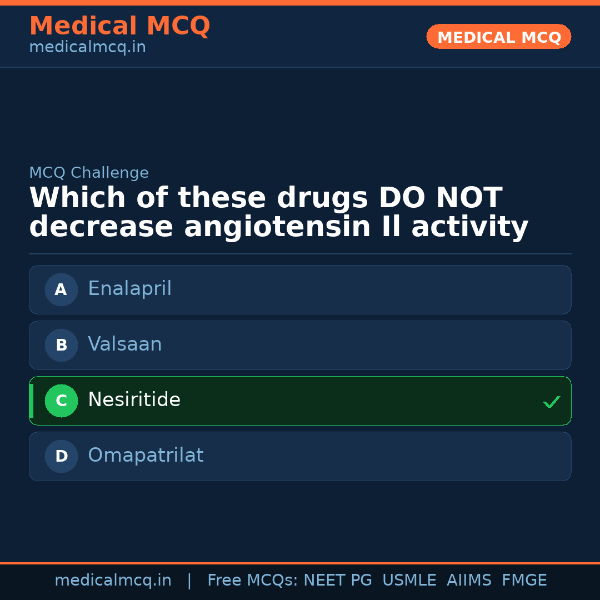Click the Medical MCQ title logo
Screen dimensions: 600x600
(x=119, y=26)
